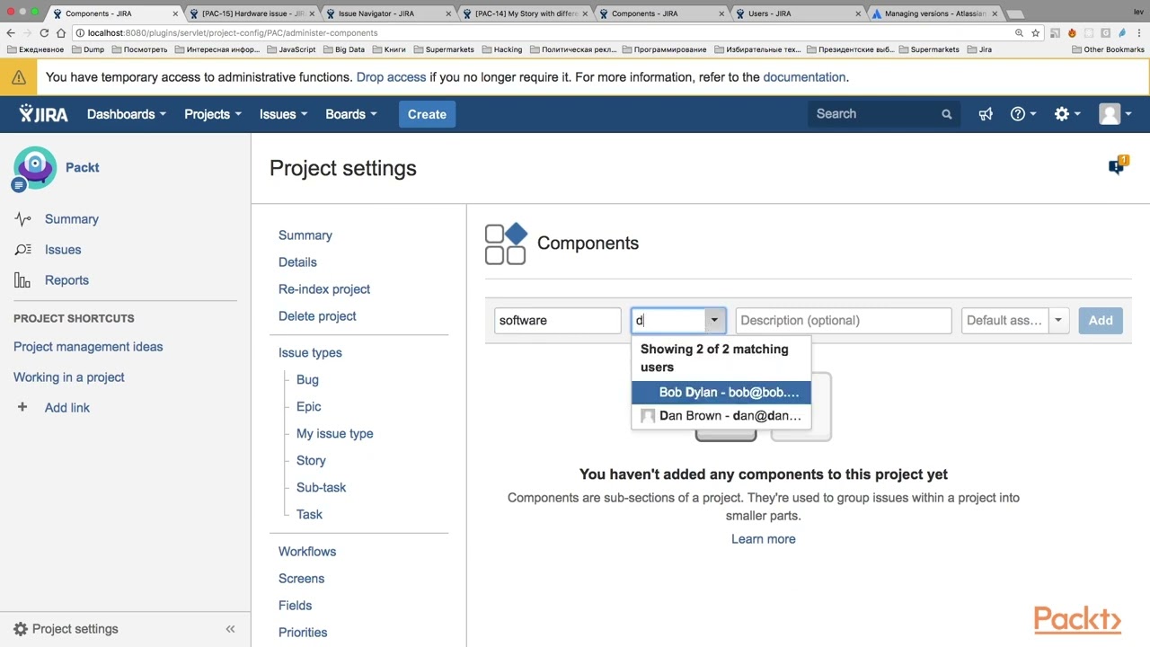Click the Drop access link

391,77
